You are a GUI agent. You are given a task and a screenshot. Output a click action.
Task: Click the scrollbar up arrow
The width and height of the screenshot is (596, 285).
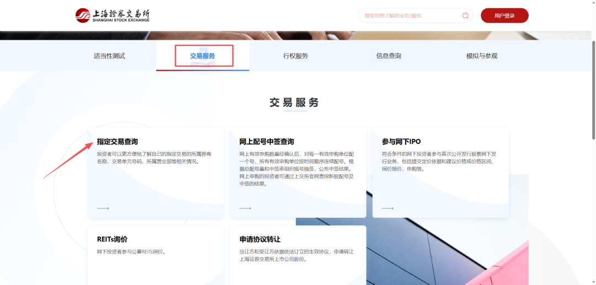pos(593,3)
